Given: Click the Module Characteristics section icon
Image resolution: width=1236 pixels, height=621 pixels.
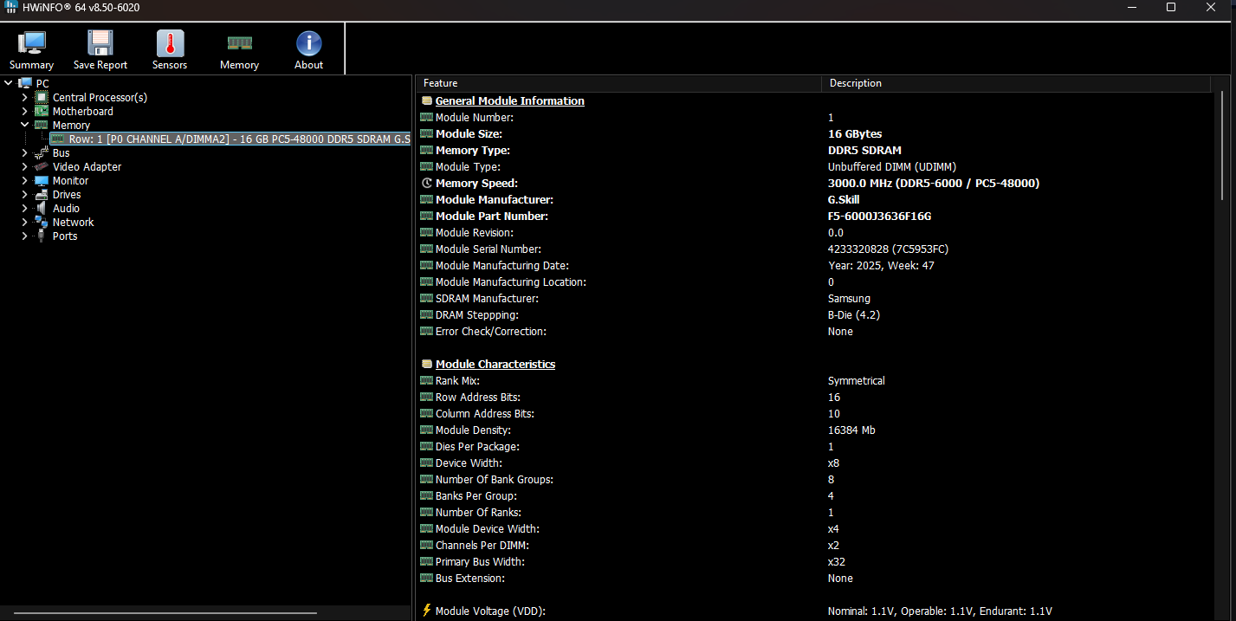Looking at the screenshot, I should tap(426, 364).
